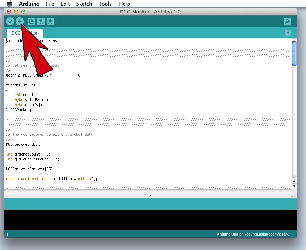306x250 pixels.
Task: Open the File menu
Action: point(50,4)
